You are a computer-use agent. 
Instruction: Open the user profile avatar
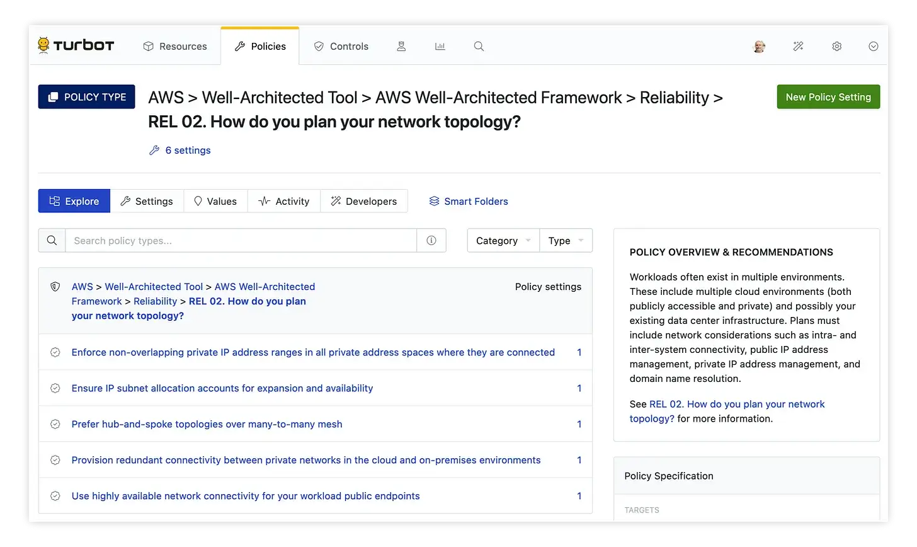point(760,46)
